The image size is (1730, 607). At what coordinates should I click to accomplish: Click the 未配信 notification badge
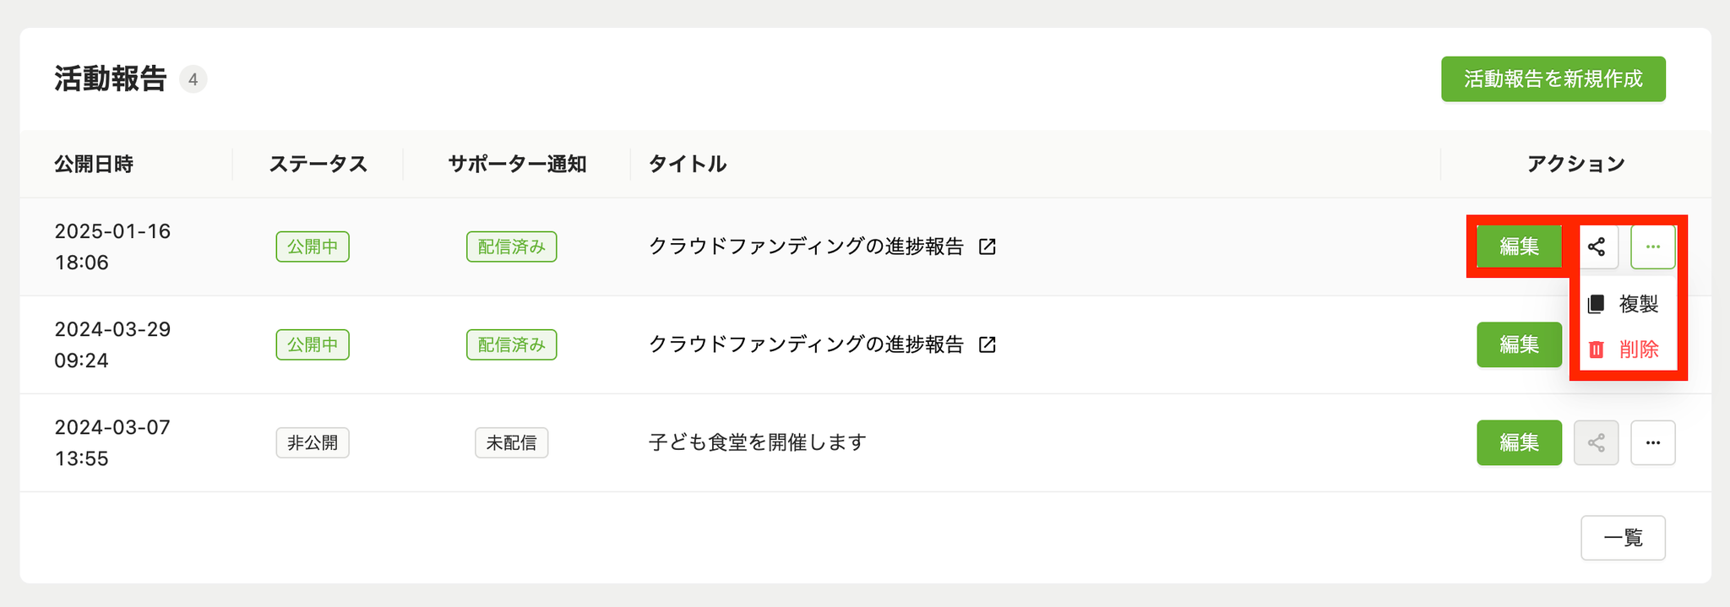511,442
